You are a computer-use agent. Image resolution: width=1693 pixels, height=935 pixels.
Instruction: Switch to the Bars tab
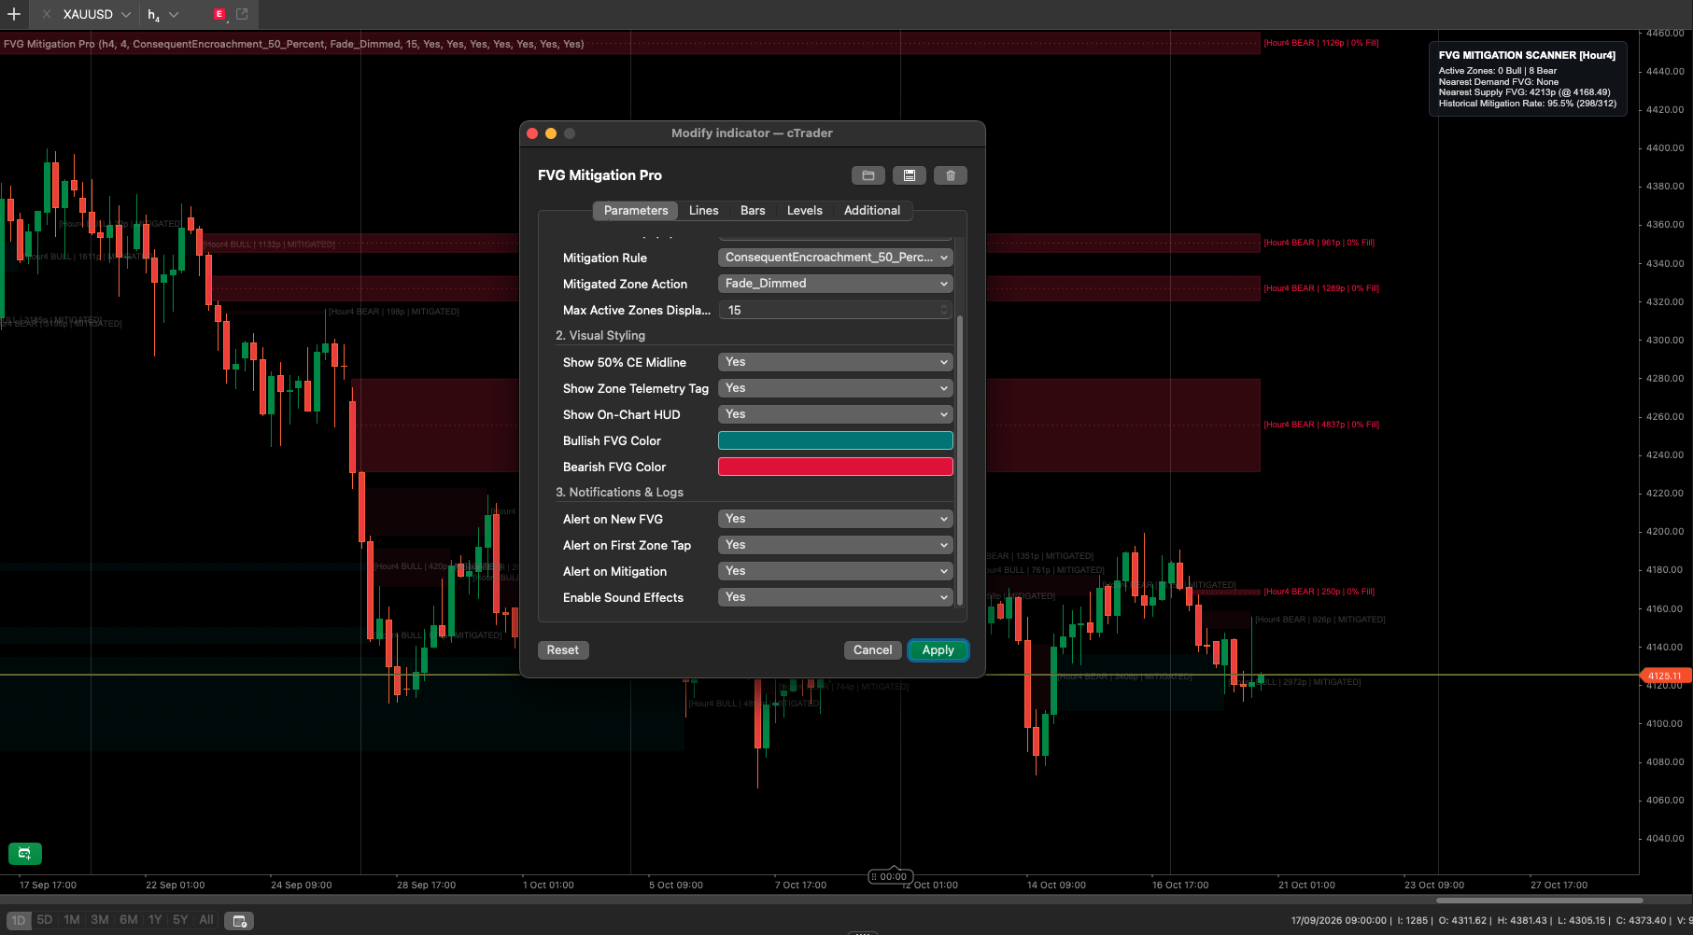(x=753, y=211)
